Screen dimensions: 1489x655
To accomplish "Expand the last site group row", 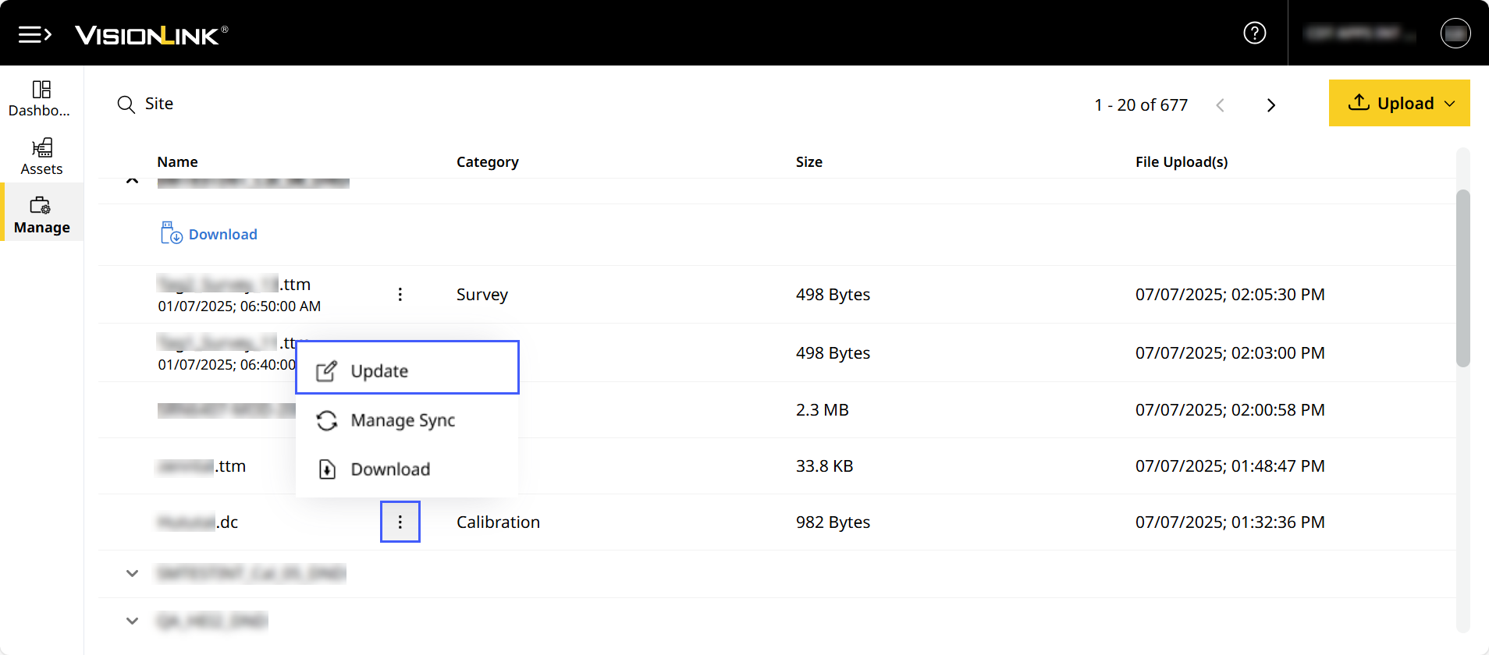I will coord(133,621).
